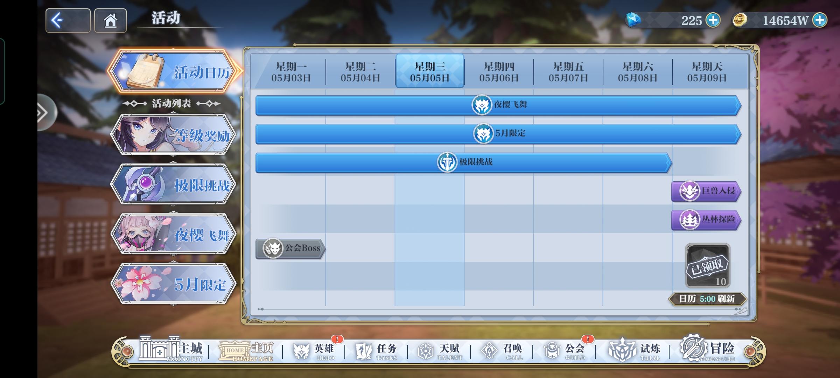Click the 已领取 reward box thumbnail
The width and height of the screenshot is (840, 378).
(x=707, y=266)
